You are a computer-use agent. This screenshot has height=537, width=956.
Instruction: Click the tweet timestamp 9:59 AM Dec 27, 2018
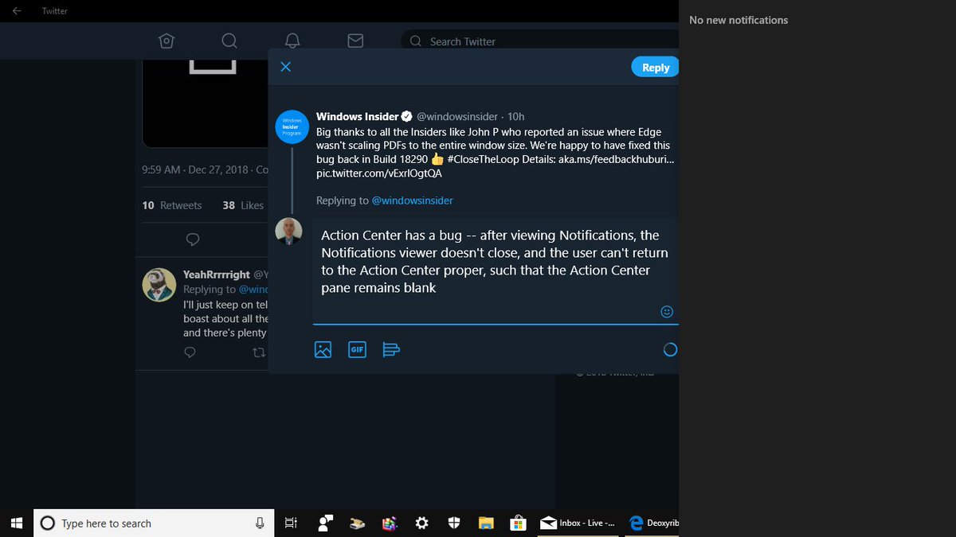[196, 169]
